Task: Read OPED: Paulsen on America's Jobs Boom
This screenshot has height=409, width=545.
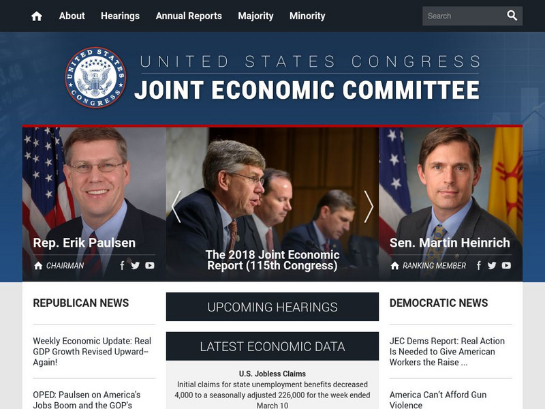Action: tap(87, 400)
